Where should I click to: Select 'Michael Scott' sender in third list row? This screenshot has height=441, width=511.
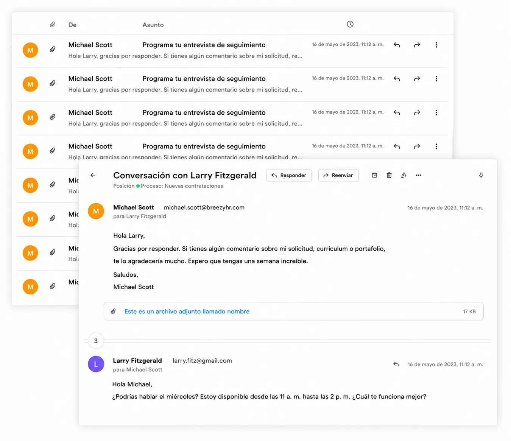[x=90, y=112]
